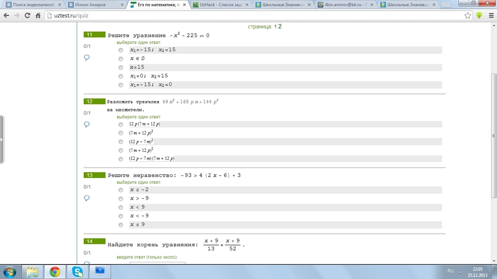Switch to the Илкин Амиров tab
The image size is (497, 279).
click(x=95, y=5)
